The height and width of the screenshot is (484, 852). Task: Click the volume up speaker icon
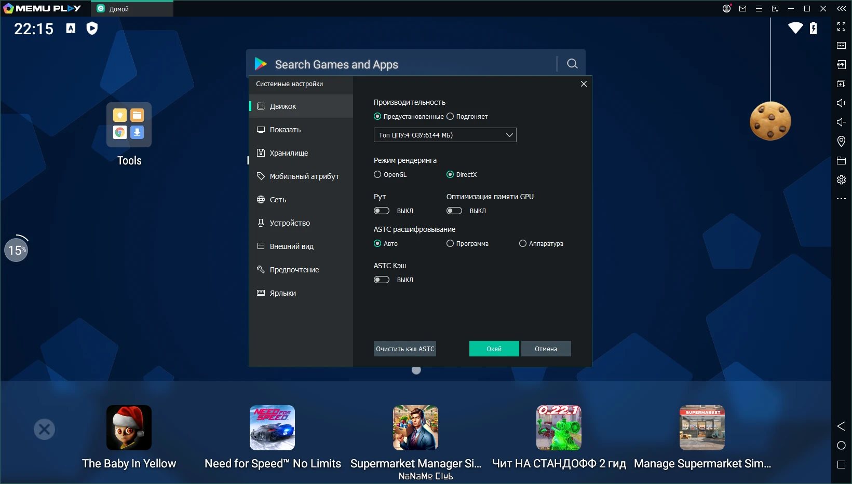click(841, 103)
